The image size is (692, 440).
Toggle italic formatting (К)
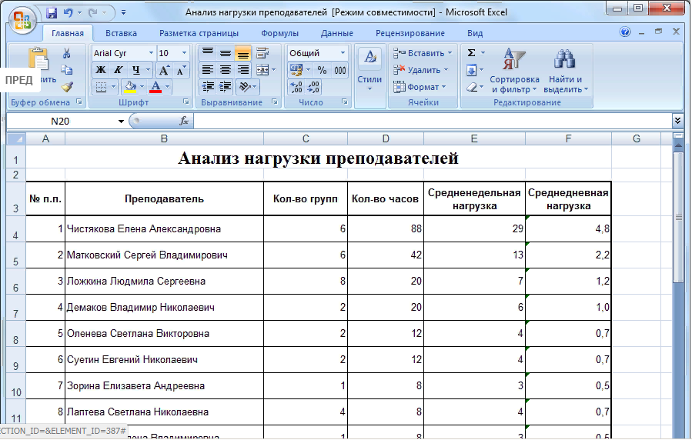[x=119, y=70]
